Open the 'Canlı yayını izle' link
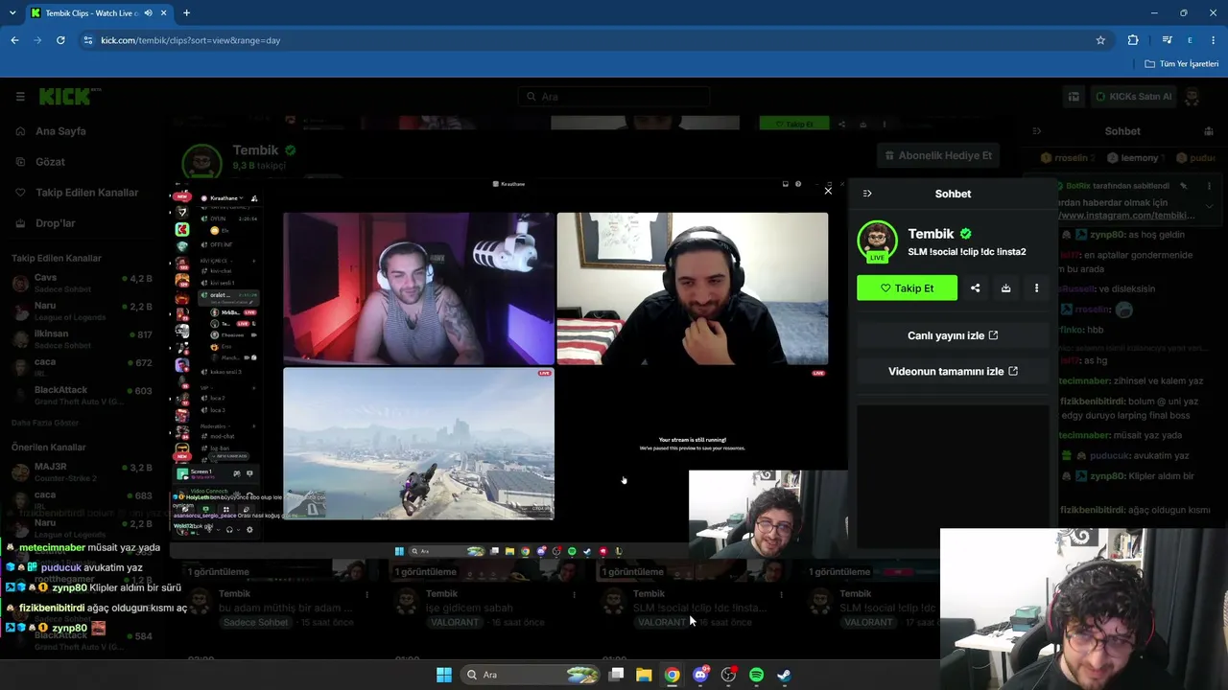This screenshot has width=1228, height=690. click(953, 335)
